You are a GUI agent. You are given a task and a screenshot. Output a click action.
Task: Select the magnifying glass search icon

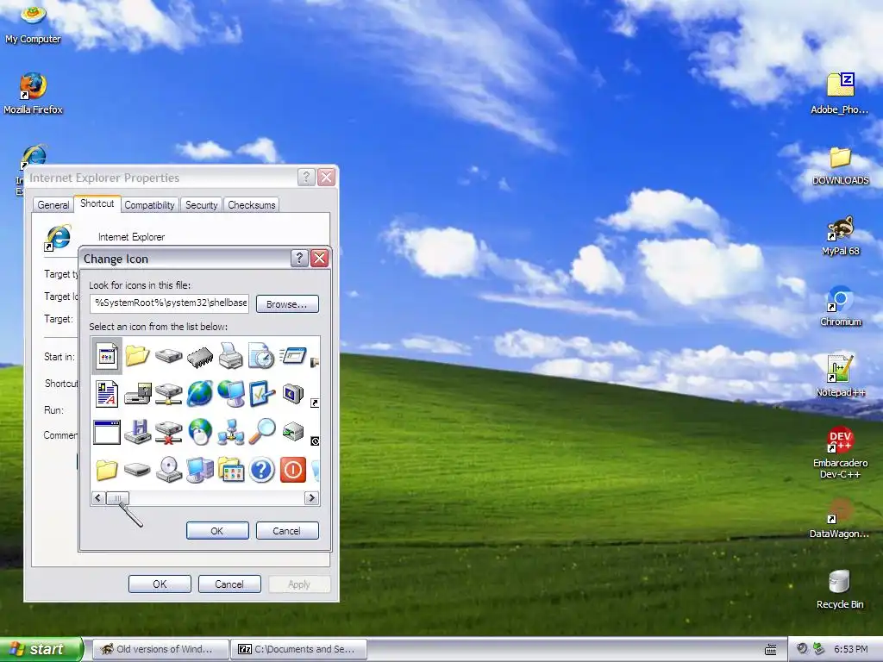[262, 431]
